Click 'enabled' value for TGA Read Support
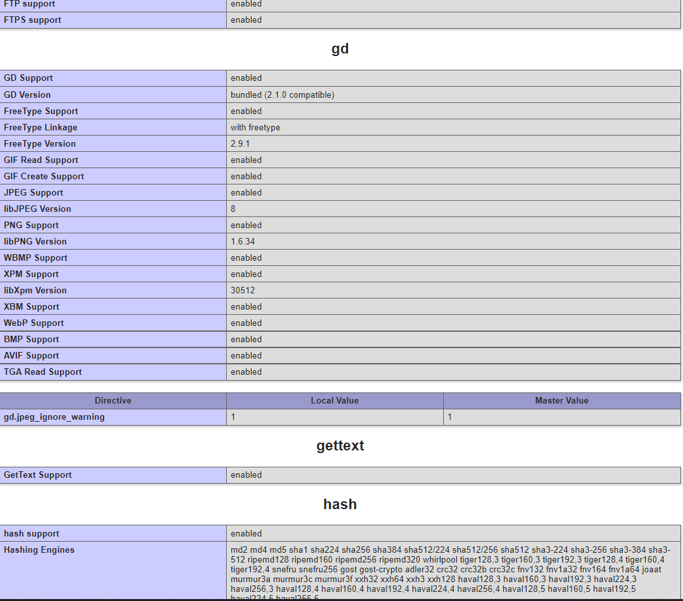This screenshot has width=683, height=601. (x=246, y=372)
